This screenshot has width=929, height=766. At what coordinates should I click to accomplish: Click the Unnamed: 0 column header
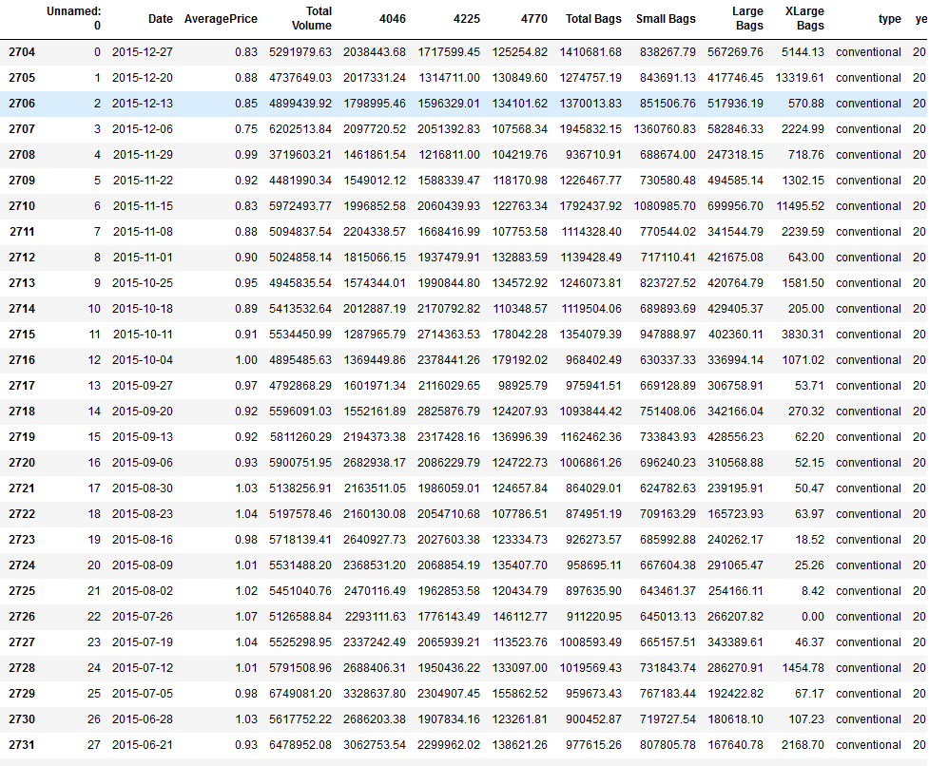click(x=74, y=18)
